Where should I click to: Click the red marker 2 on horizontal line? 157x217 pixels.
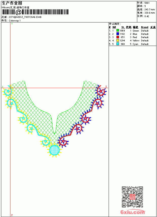click(106, 87)
